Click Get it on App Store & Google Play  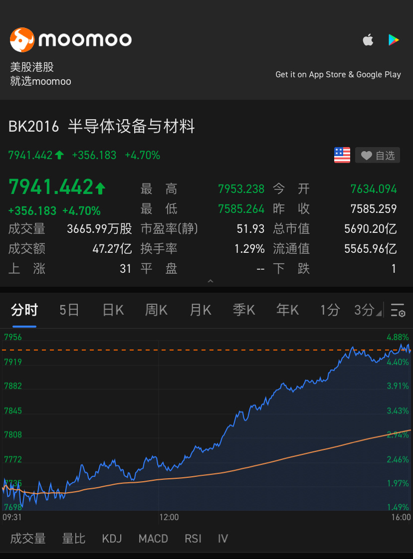[338, 74]
